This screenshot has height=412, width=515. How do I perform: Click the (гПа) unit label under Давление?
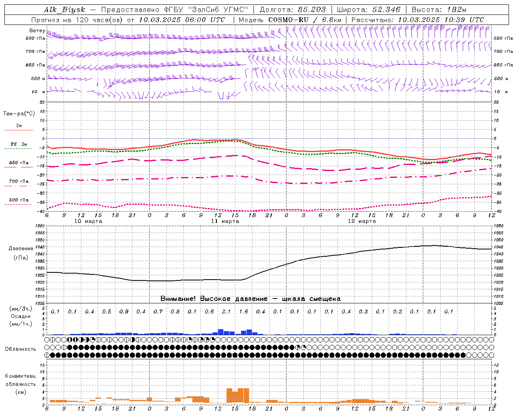pyautogui.click(x=21, y=257)
